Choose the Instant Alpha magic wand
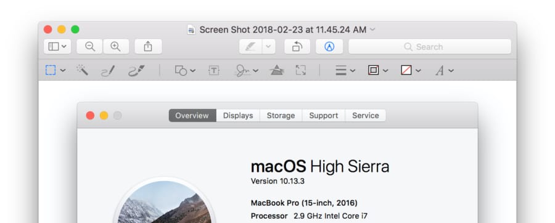This screenshot has width=555, height=223. tap(82, 70)
